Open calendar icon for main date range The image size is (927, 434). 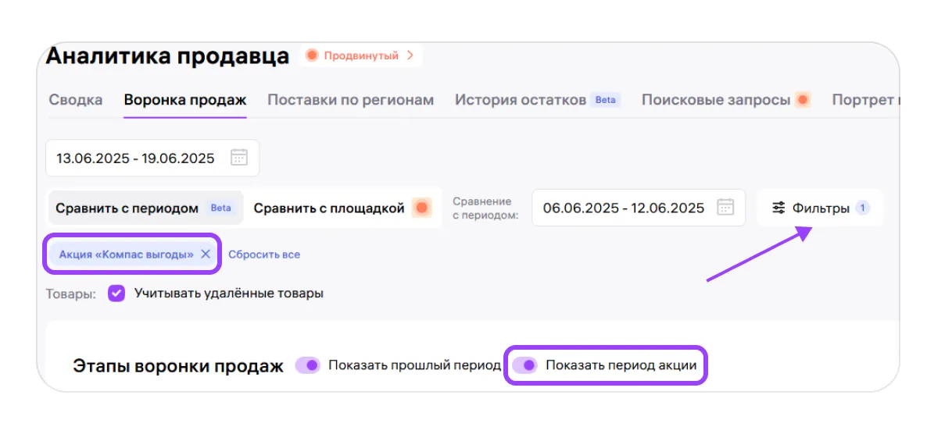(x=239, y=158)
